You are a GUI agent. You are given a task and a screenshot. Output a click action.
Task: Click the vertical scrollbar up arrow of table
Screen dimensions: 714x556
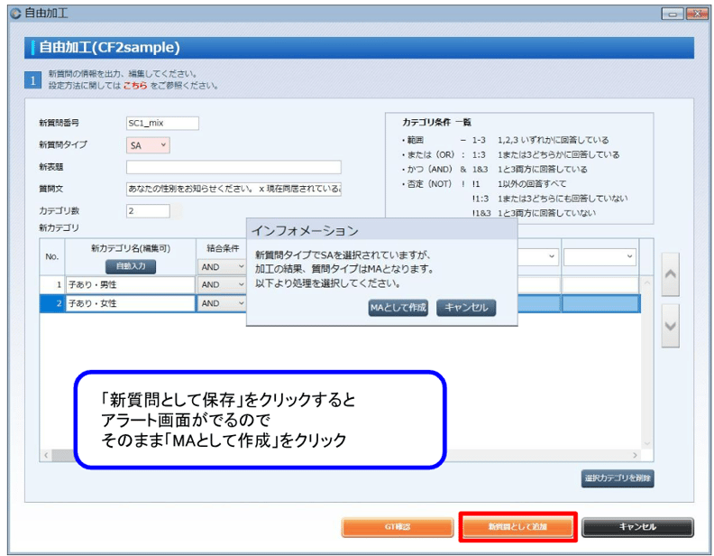[647, 283]
